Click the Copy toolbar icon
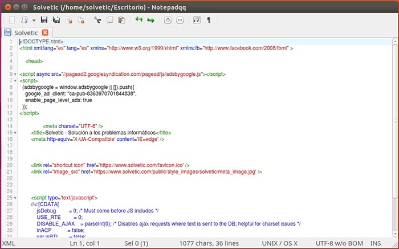 point(109,20)
